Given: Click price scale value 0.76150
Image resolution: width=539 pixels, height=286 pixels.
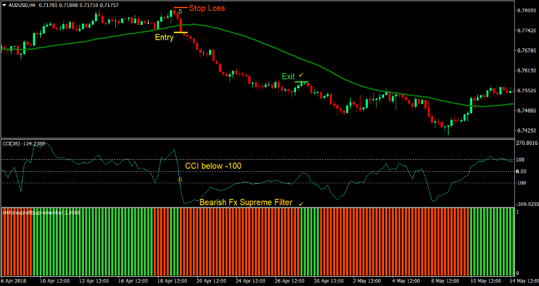Looking at the screenshot, I should point(527,70).
